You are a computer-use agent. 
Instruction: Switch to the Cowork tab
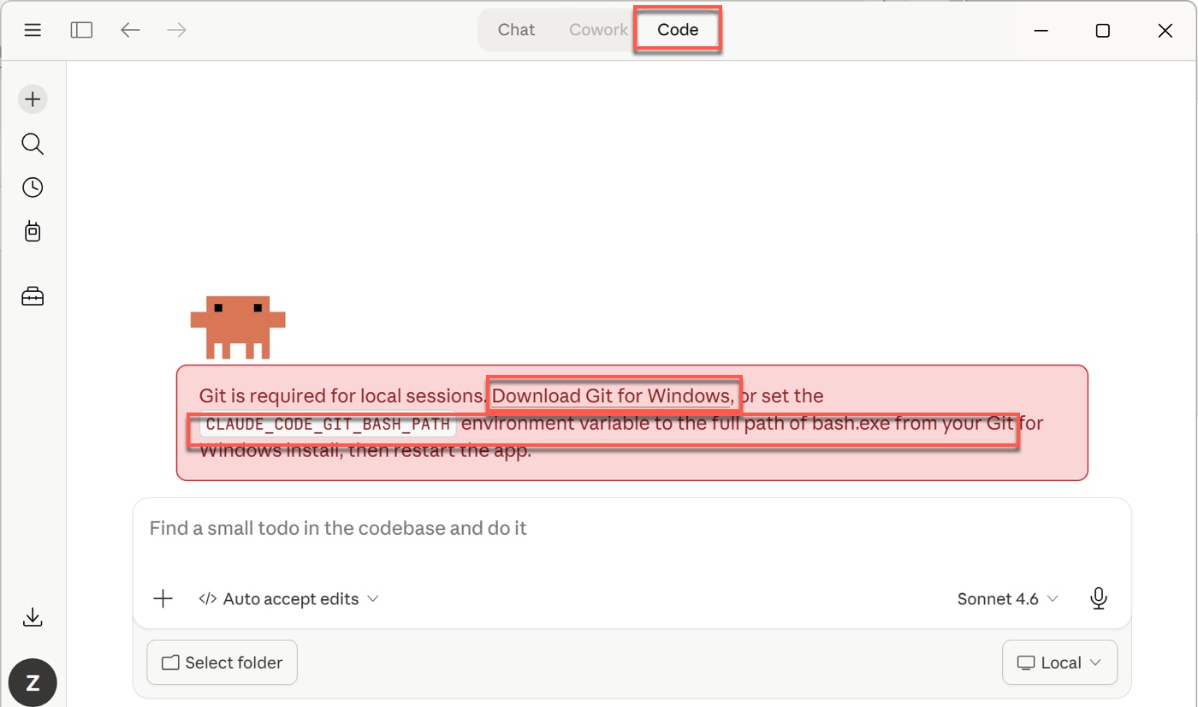598,30
